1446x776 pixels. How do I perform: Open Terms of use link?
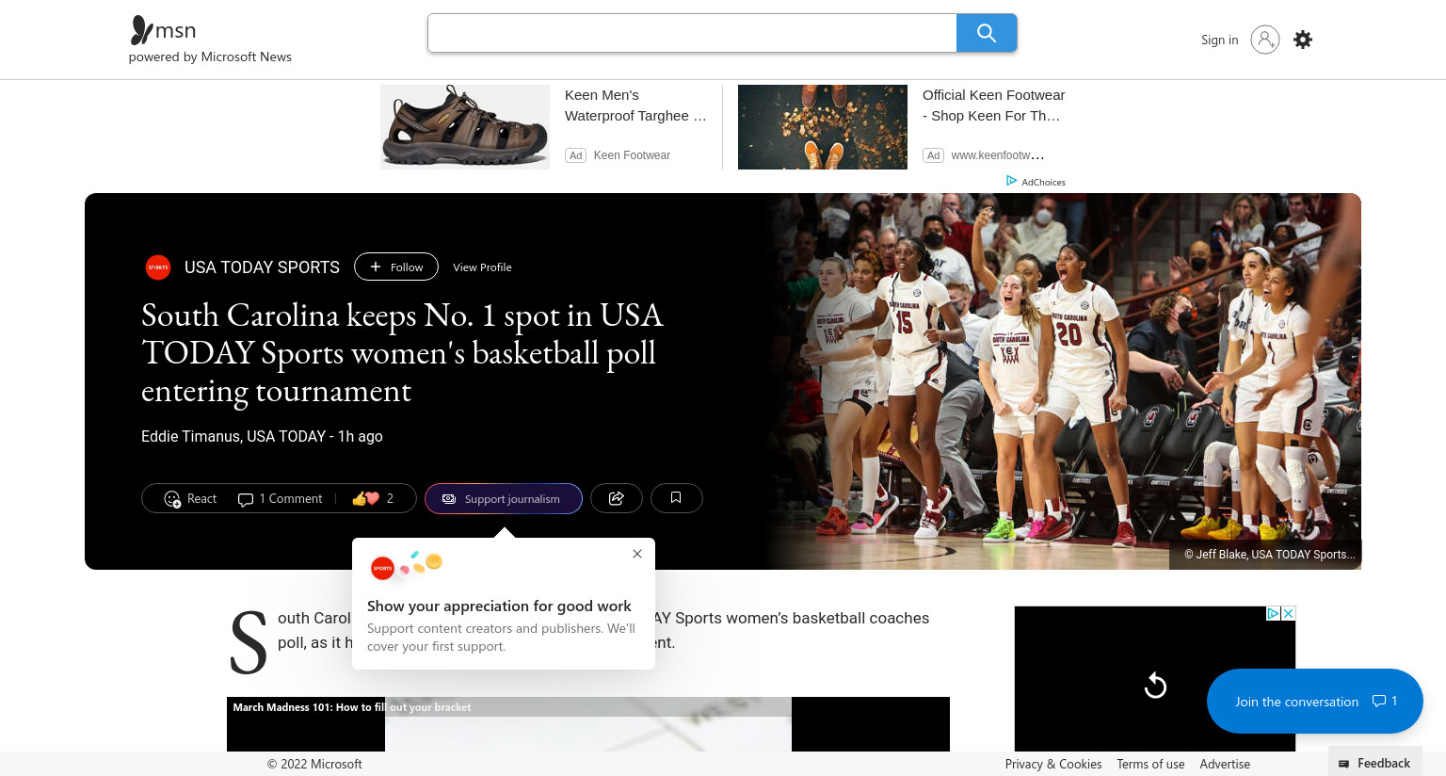click(1150, 764)
